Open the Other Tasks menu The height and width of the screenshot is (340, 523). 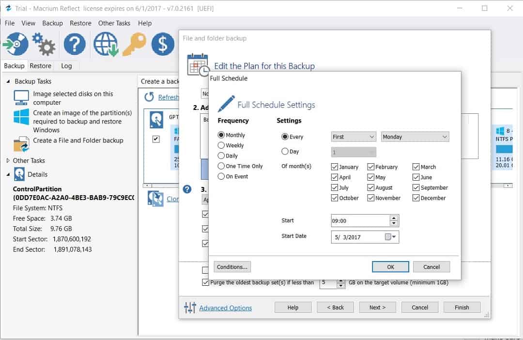click(x=114, y=23)
